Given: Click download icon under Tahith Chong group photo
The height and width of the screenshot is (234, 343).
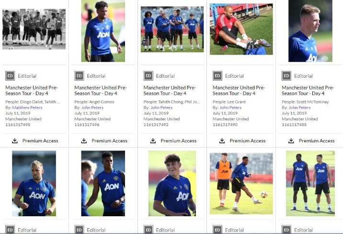Looking at the screenshot, I should 153,141.
